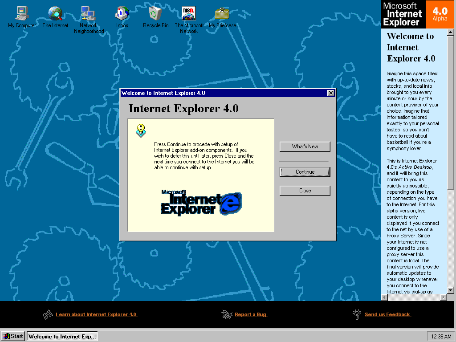The width and height of the screenshot is (456, 342).
Task: Click the book icon beside Learn about Internet Explorer
Action: 48,314
